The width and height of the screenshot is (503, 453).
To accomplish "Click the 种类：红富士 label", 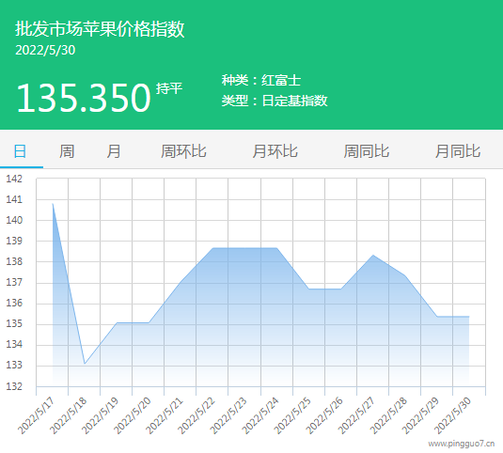I will pos(260,80).
